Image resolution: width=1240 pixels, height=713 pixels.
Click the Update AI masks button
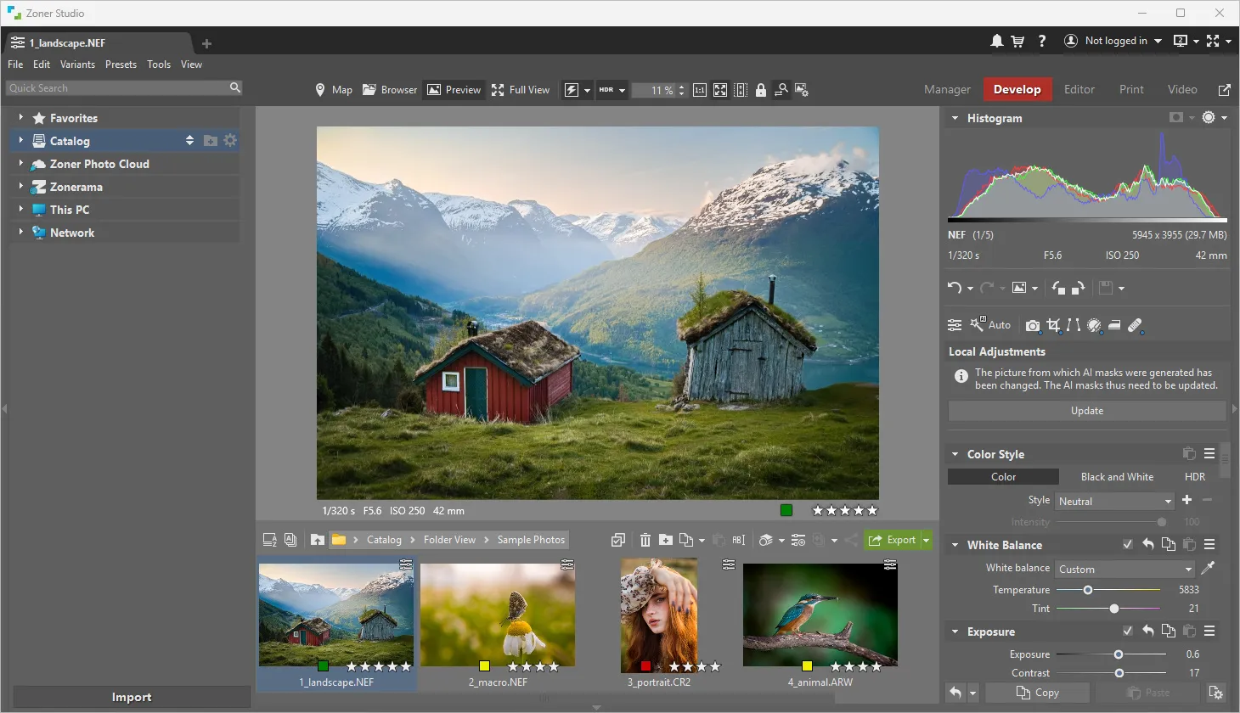[1086, 411]
